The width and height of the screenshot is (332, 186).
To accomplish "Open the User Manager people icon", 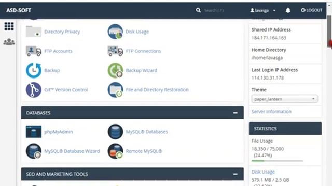I will tap(9, 42).
